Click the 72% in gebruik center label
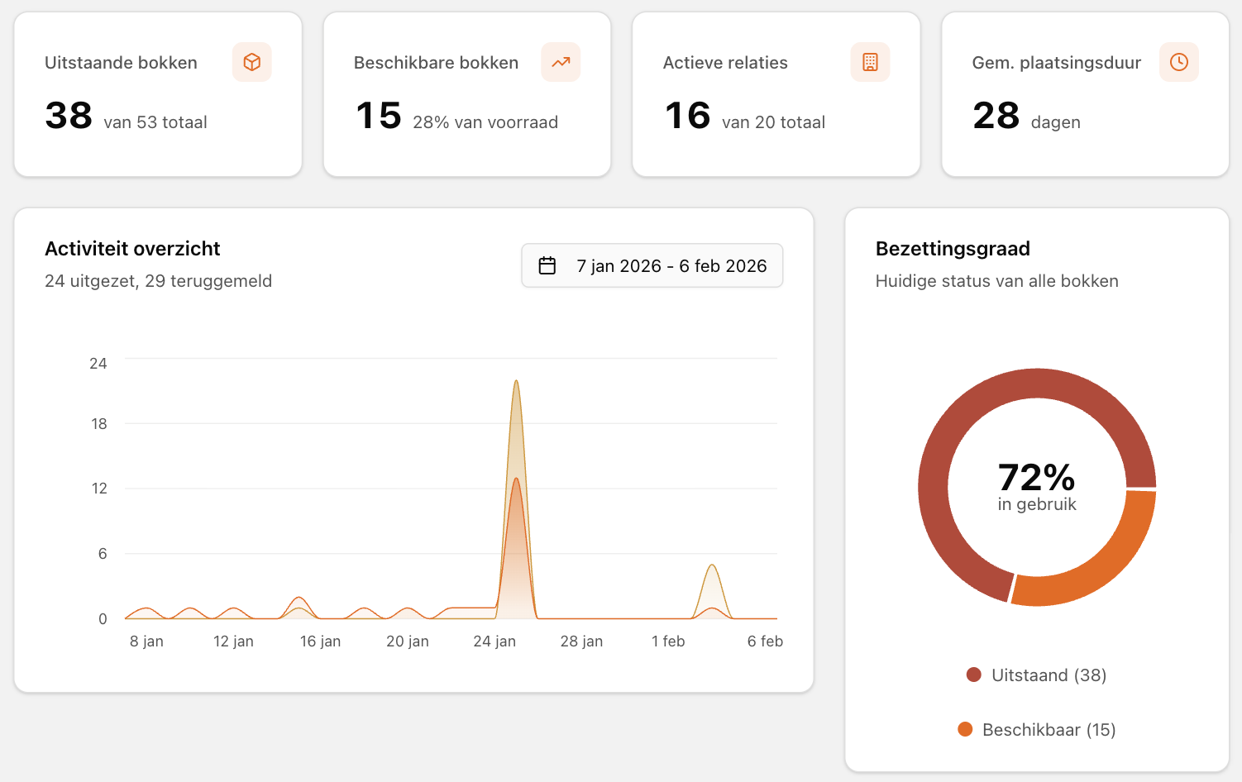 [1037, 487]
